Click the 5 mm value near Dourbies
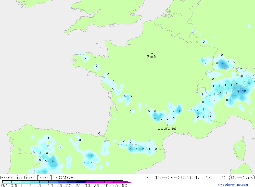The width and height of the screenshot is (255, 187). pos(179,111)
